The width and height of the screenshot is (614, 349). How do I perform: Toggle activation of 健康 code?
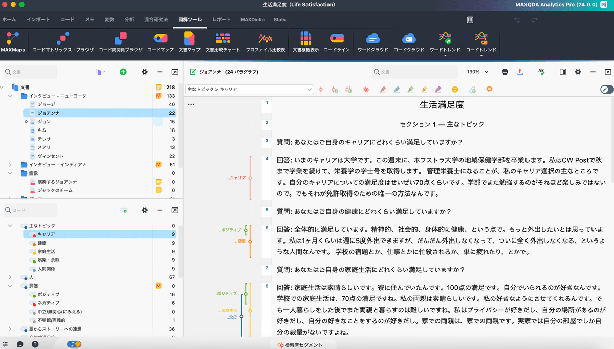pyautogui.click(x=33, y=243)
